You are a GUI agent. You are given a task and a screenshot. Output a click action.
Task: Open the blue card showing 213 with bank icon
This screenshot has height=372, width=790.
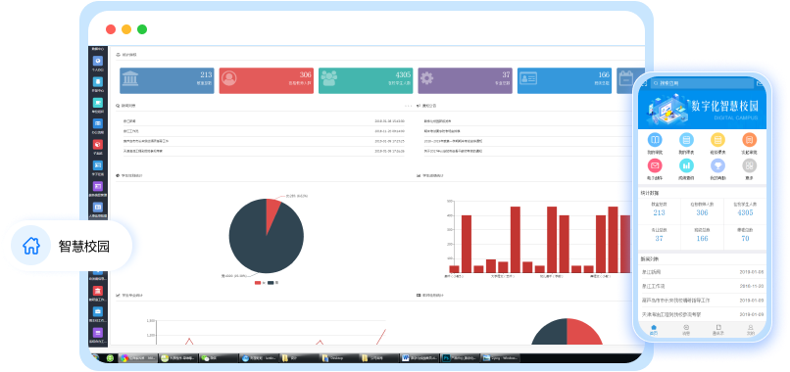167,80
